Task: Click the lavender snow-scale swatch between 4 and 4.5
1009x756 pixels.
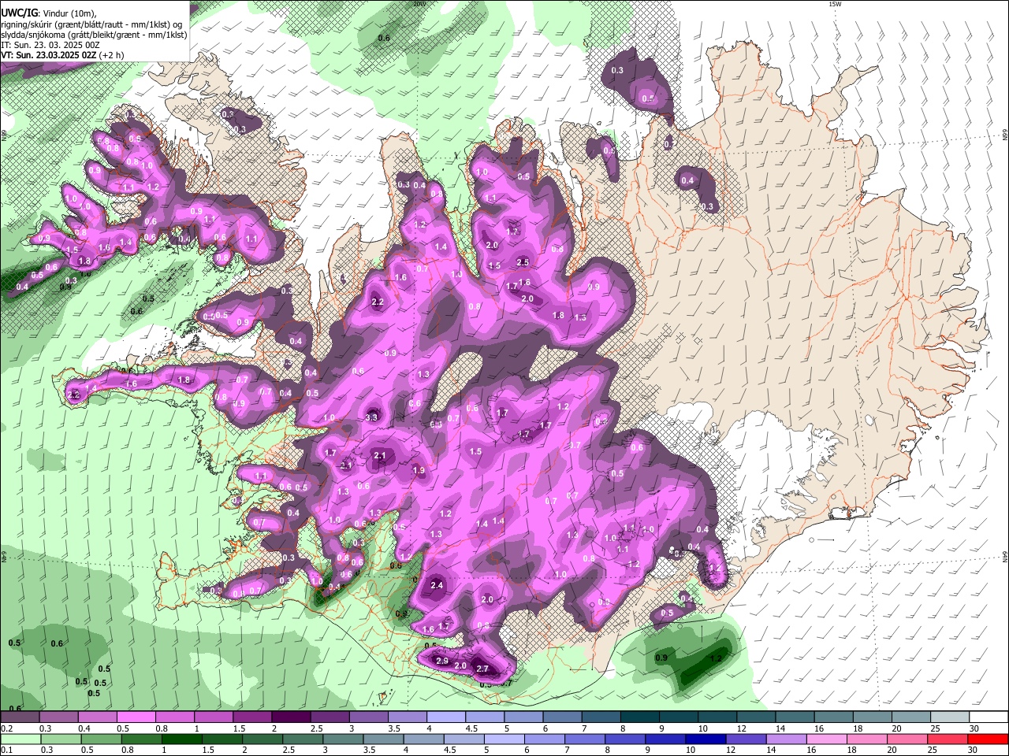Action: click(446, 717)
